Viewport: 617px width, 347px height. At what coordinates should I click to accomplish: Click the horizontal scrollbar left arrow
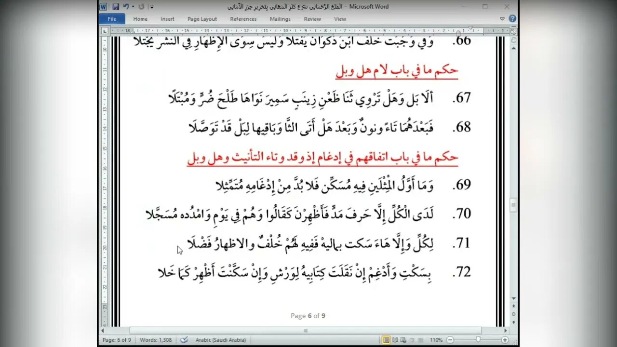(x=102, y=331)
